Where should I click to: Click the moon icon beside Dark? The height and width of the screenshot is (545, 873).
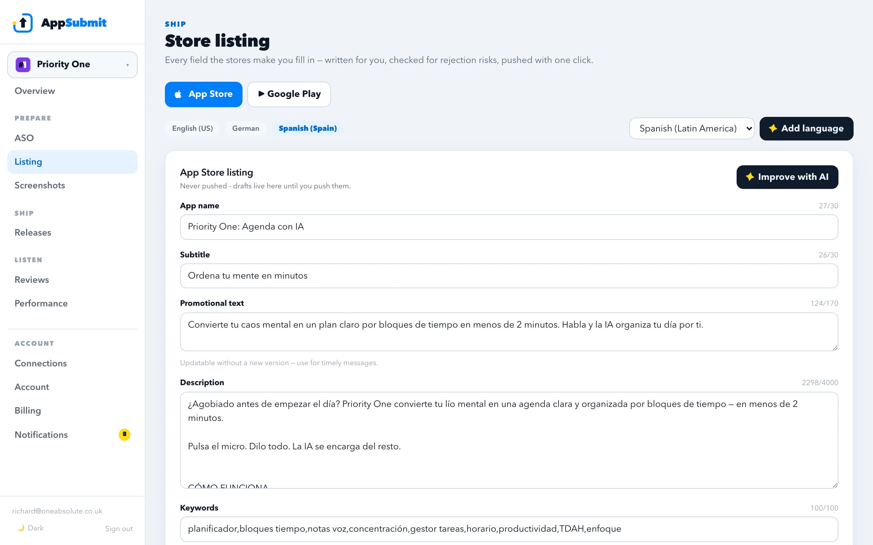click(x=21, y=528)
